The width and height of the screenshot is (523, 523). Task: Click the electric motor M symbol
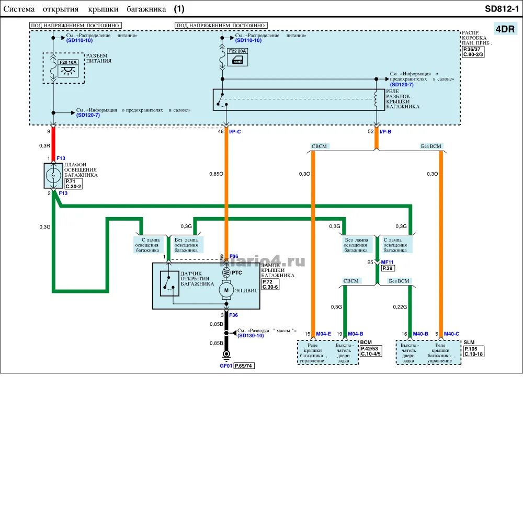pyautogui.click(x=226, y=290)
